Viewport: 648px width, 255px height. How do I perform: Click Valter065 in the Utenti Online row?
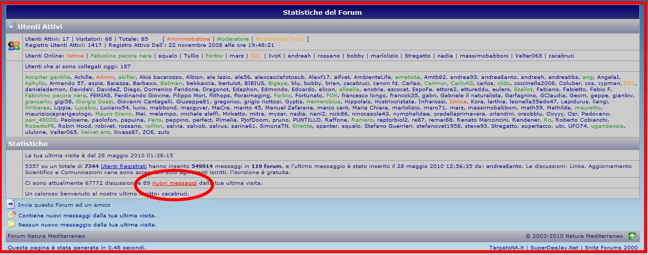[x=529, y=55]
